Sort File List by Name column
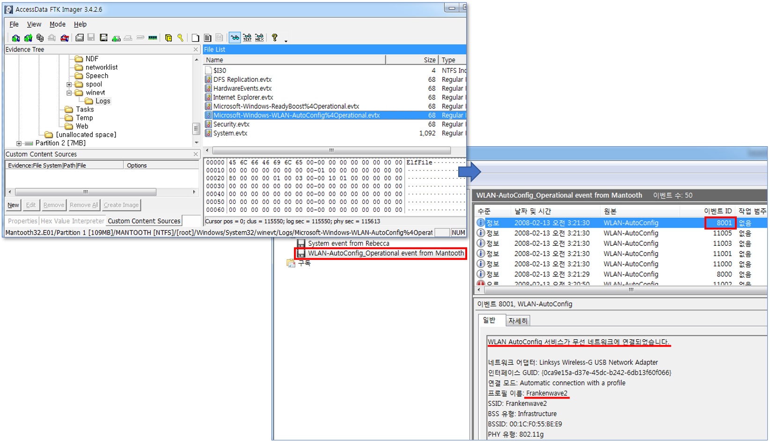Viewport: 770px width, 443px height. [294, 60]
